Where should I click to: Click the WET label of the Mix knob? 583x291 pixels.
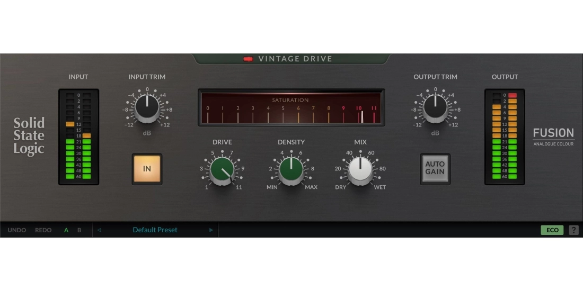379,187
